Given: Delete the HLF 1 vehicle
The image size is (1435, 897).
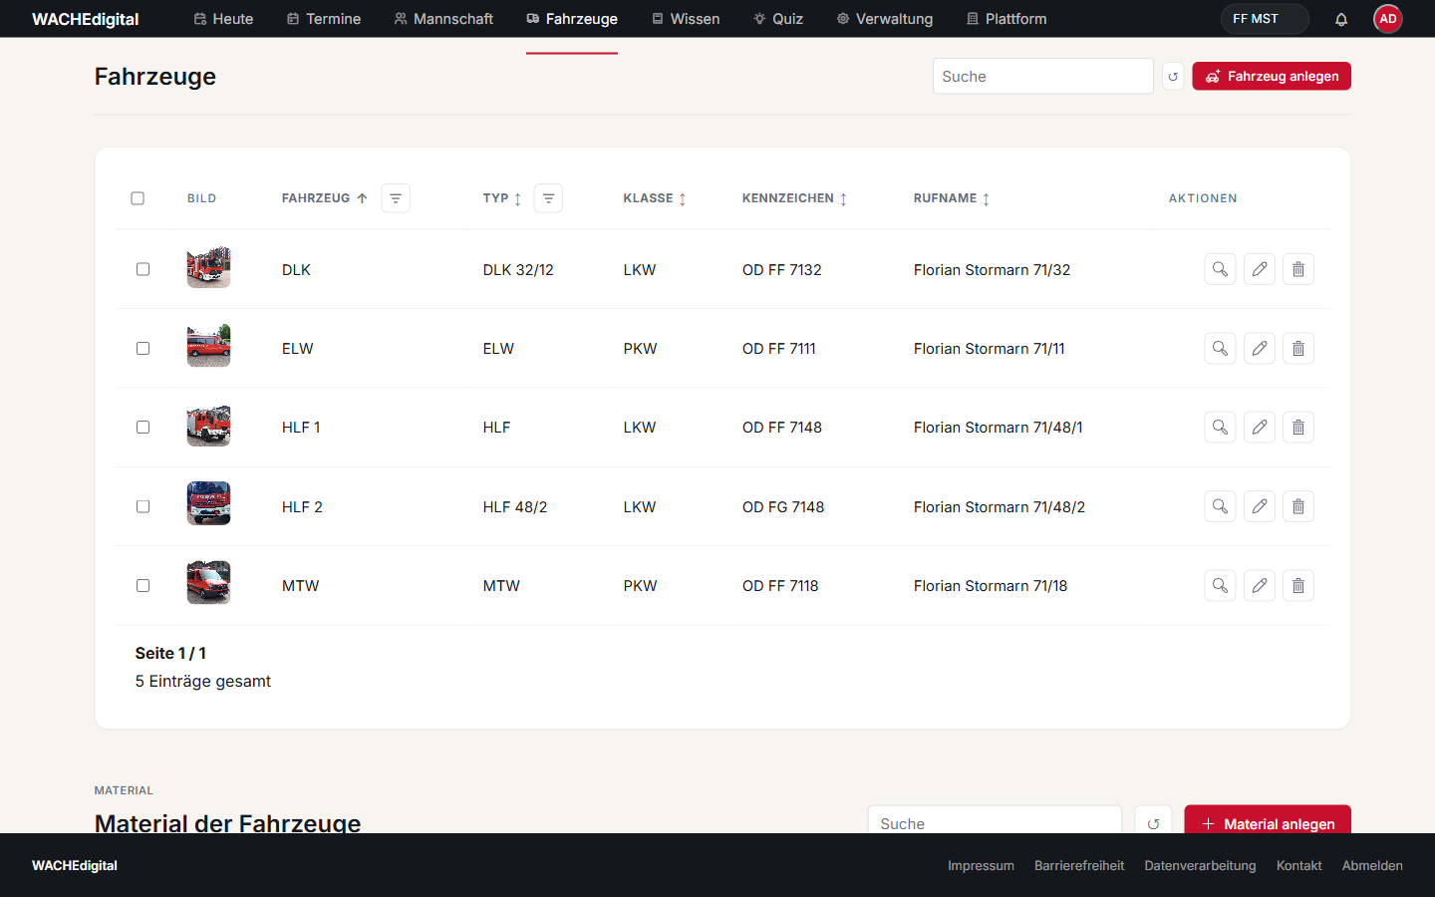Looking at the screenshot, I should pos(1298,427).
